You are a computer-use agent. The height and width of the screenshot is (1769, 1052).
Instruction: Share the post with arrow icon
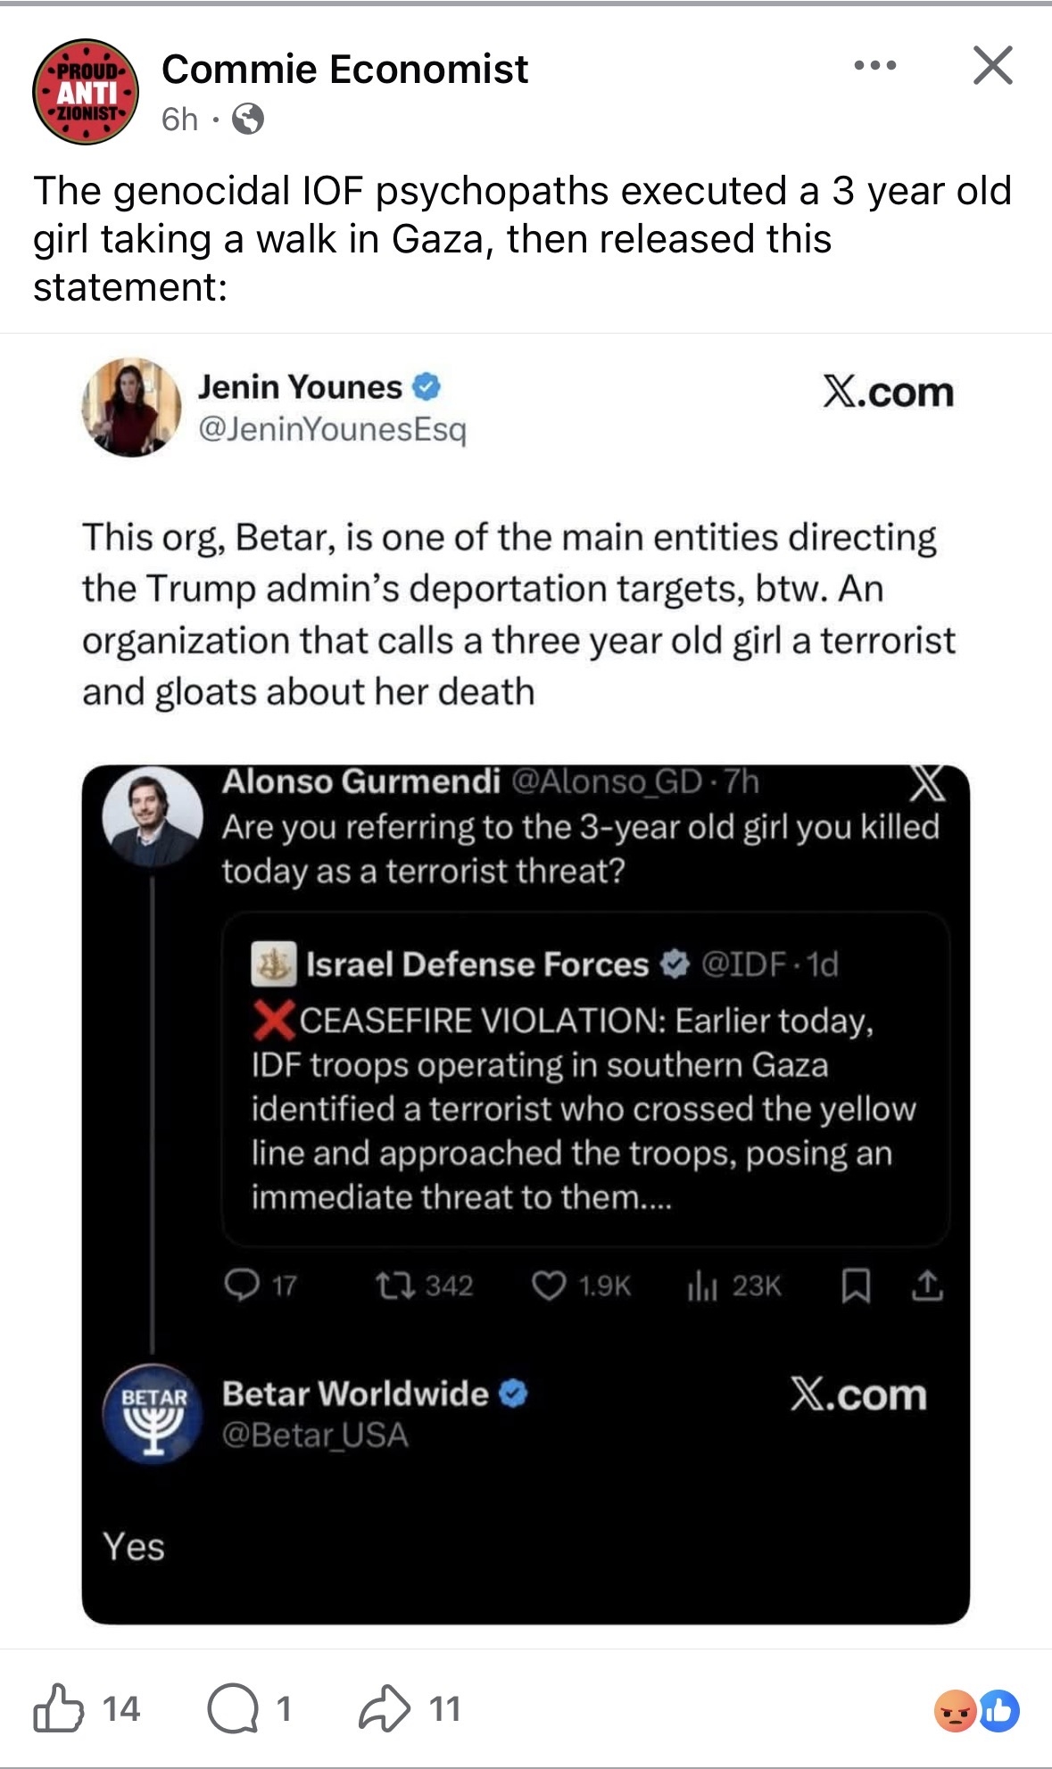(x=384, y=1708)
